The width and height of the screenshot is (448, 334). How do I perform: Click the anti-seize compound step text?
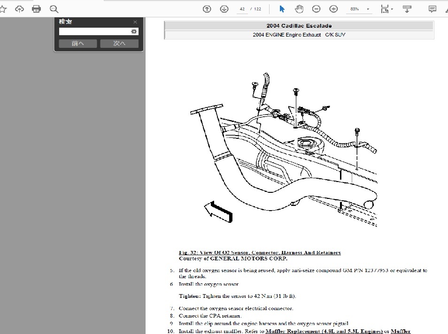click(303, 273)
